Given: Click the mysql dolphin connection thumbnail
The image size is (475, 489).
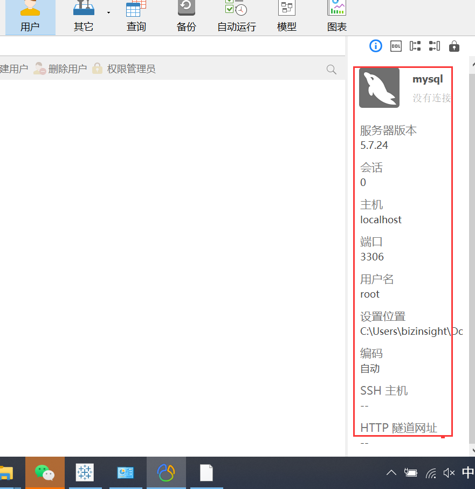Looking at the screenshot, I should point(379,88).
